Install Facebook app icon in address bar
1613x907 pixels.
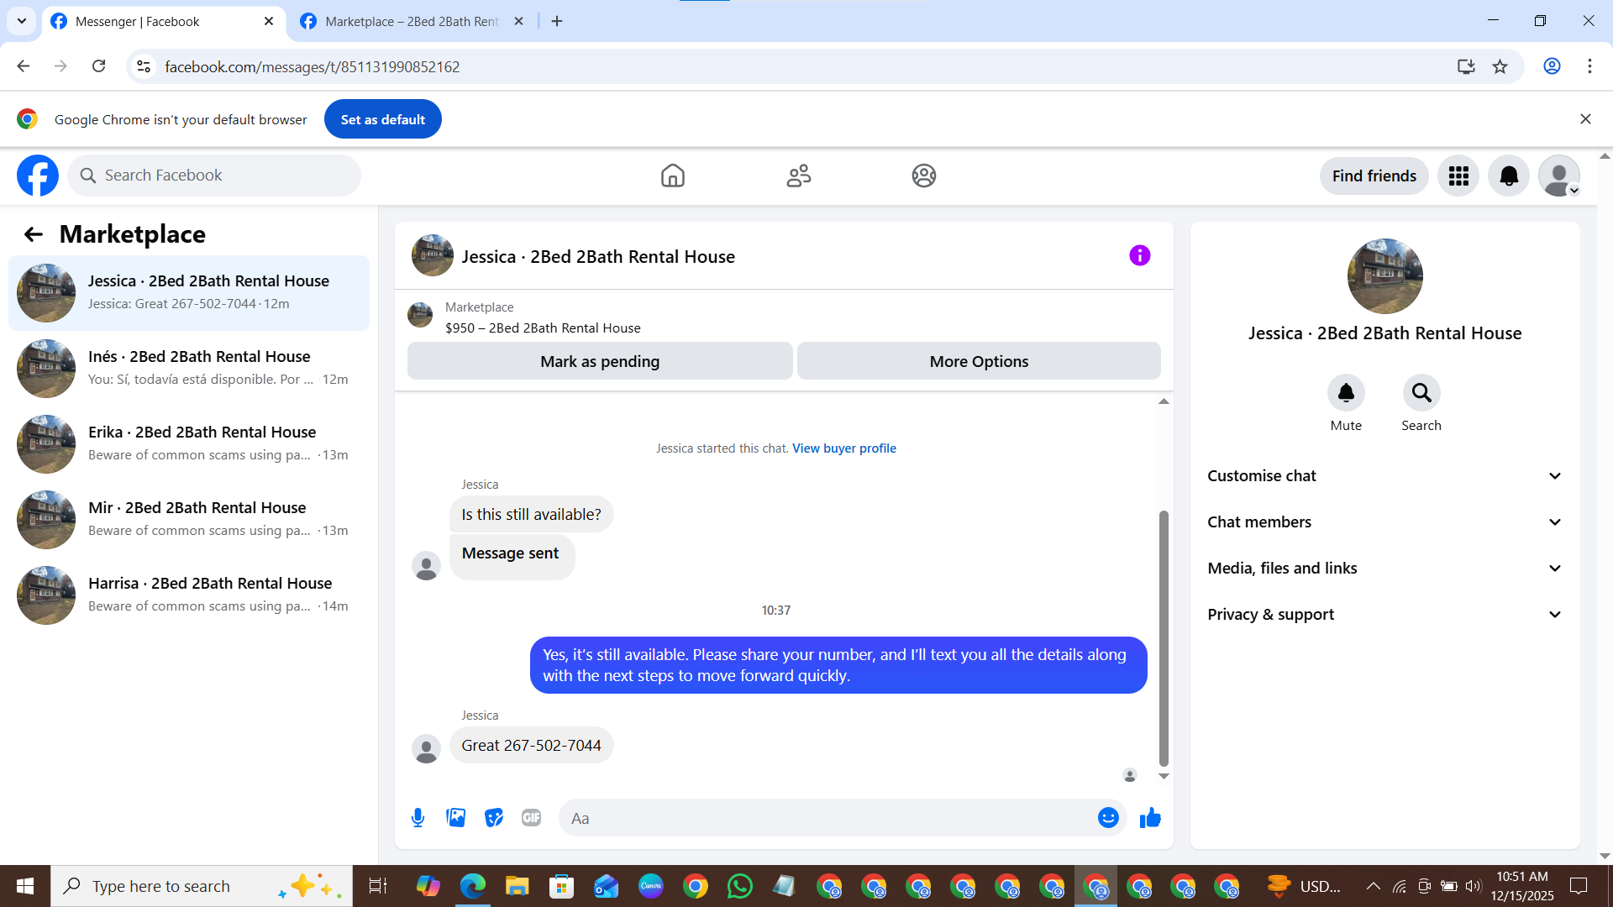1466,66
